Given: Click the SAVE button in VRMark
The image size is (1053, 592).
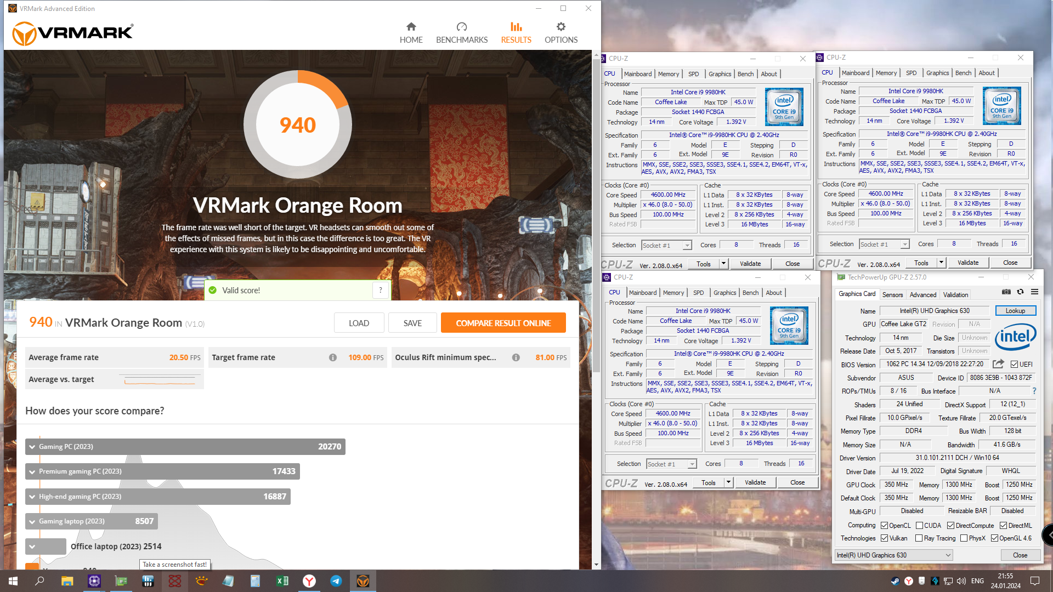Looking at the screenshot, I should pyautogui.click(x=412, y=323).
